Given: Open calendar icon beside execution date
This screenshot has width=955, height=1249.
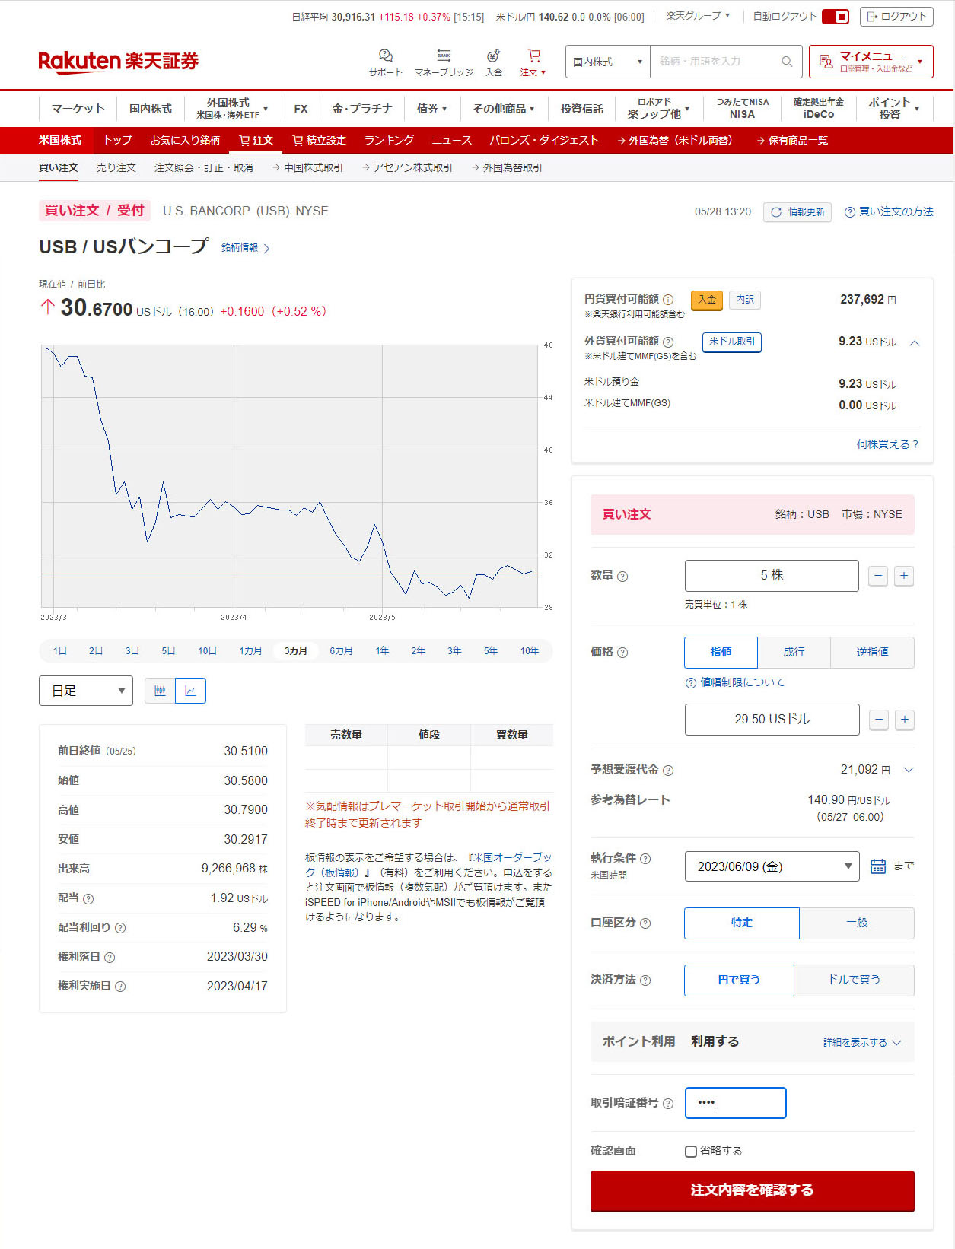Looking at the screenshot, I should coord(877,866).
